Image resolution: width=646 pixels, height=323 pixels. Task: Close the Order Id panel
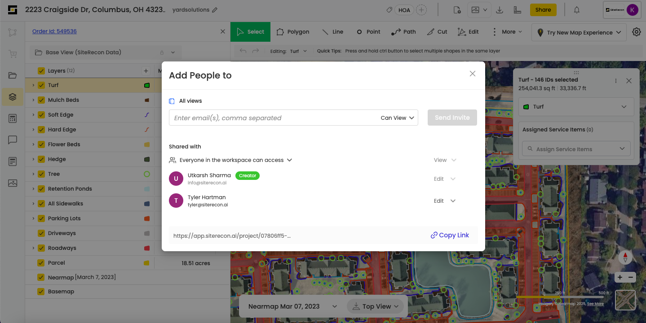(x=223, y=31)
